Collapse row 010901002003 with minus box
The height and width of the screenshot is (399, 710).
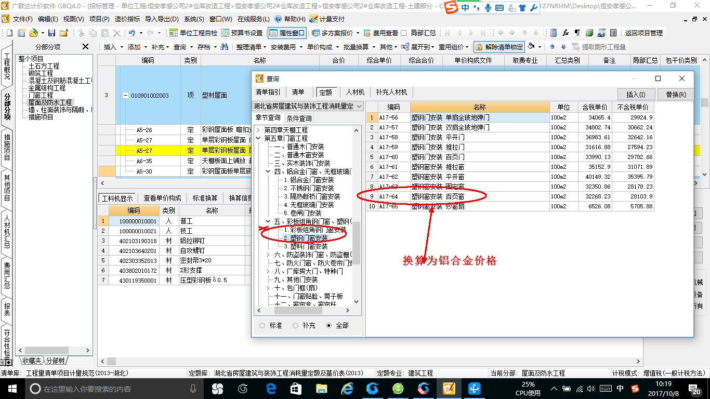point(125,96)
